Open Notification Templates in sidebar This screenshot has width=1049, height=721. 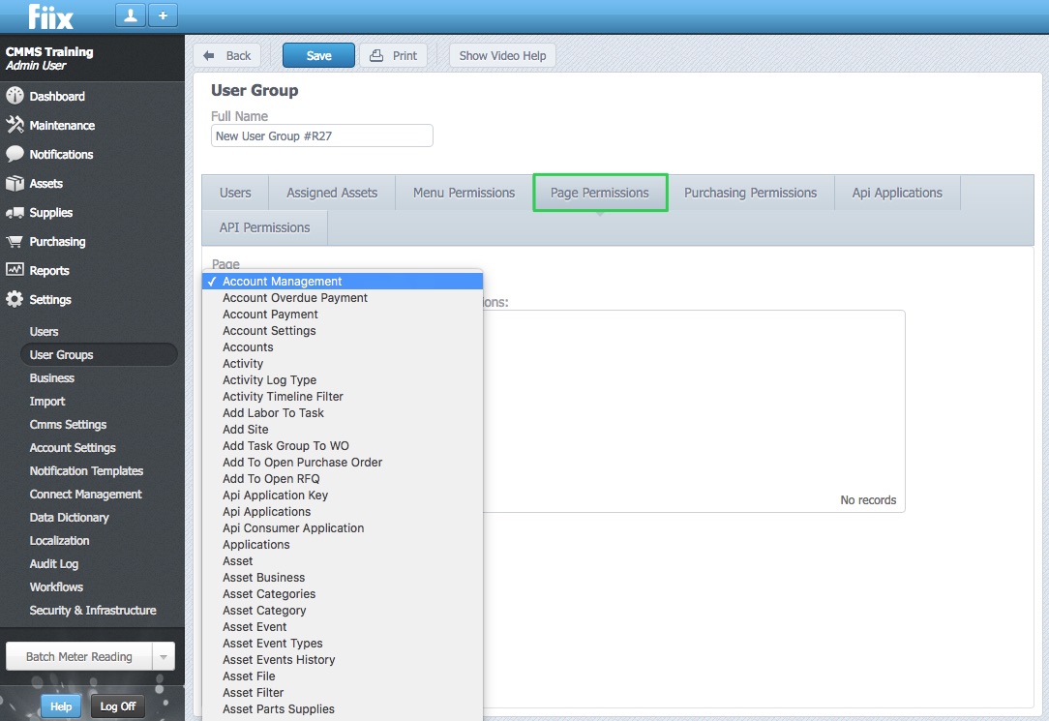[x=86, y=471]
